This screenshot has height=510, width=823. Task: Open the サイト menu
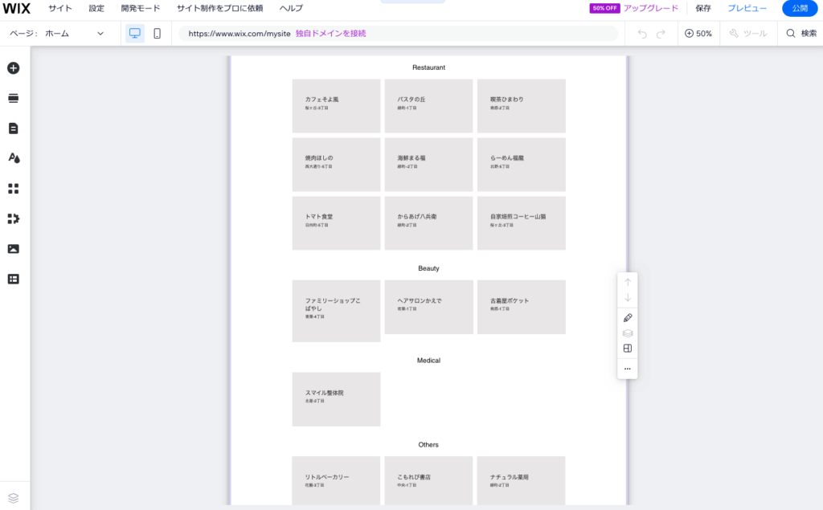[59, 8]
